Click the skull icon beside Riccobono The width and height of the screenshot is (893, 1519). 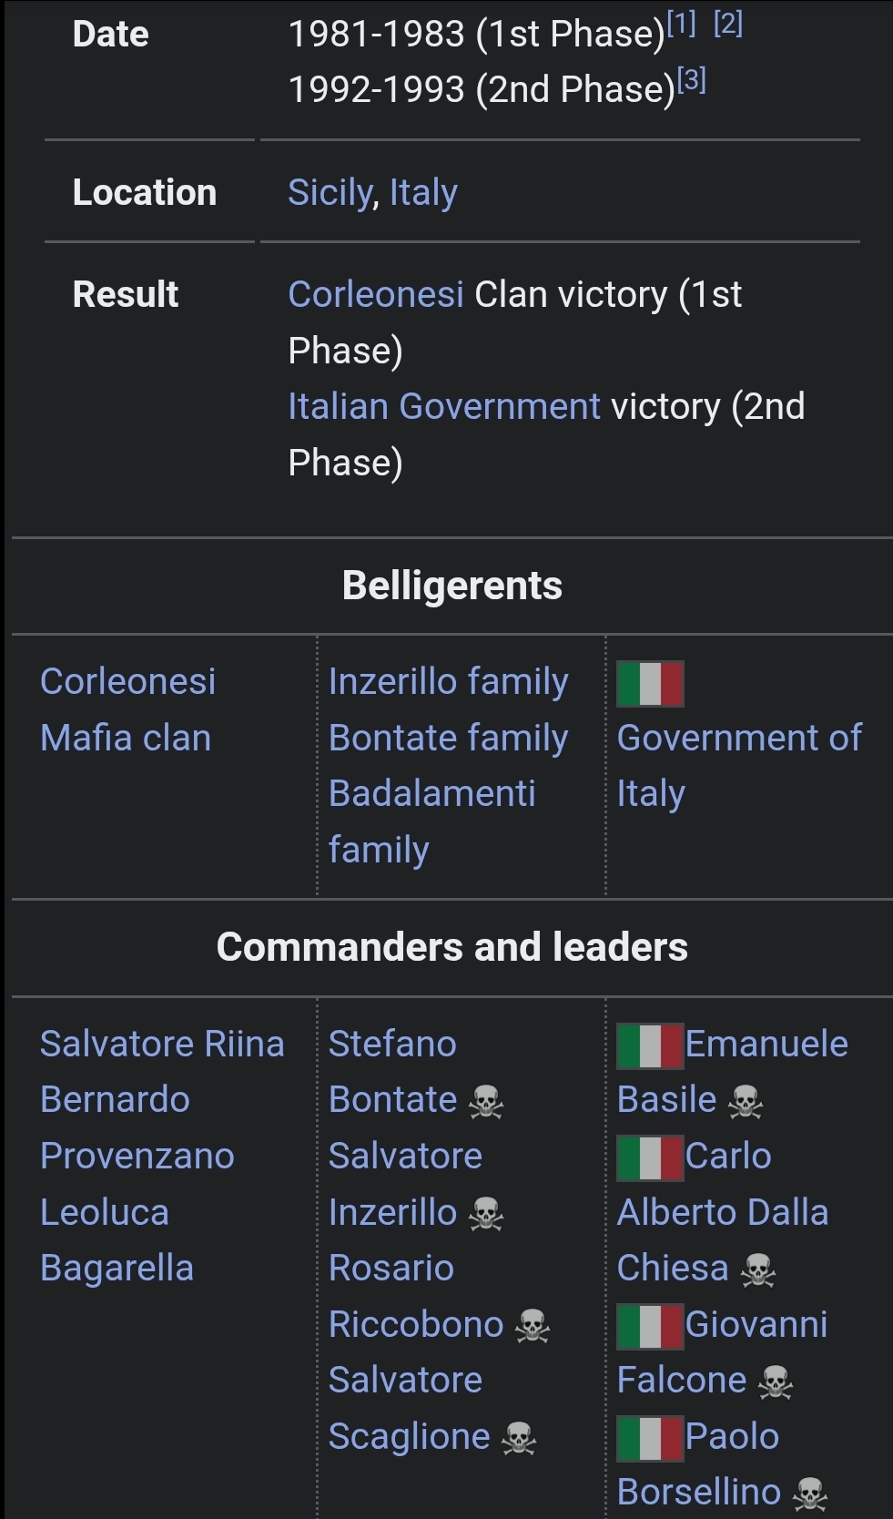click(533, 1327)
